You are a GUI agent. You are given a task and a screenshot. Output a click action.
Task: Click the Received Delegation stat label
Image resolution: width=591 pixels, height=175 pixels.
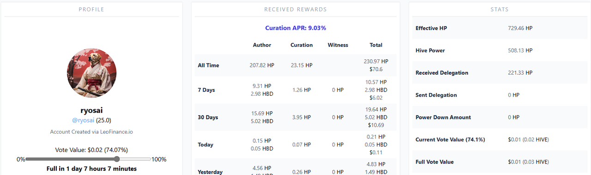tap(442, 73)
